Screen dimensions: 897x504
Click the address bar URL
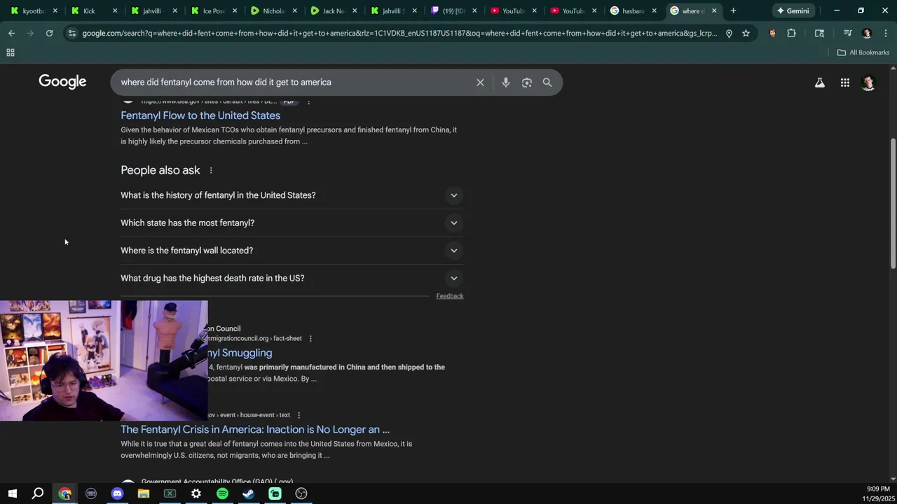pos(399,33)
